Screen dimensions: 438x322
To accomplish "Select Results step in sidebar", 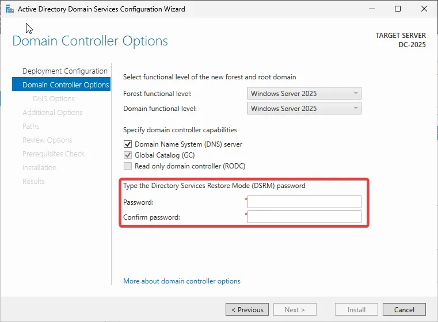I will pyautogui.click(x=33, y=181).
